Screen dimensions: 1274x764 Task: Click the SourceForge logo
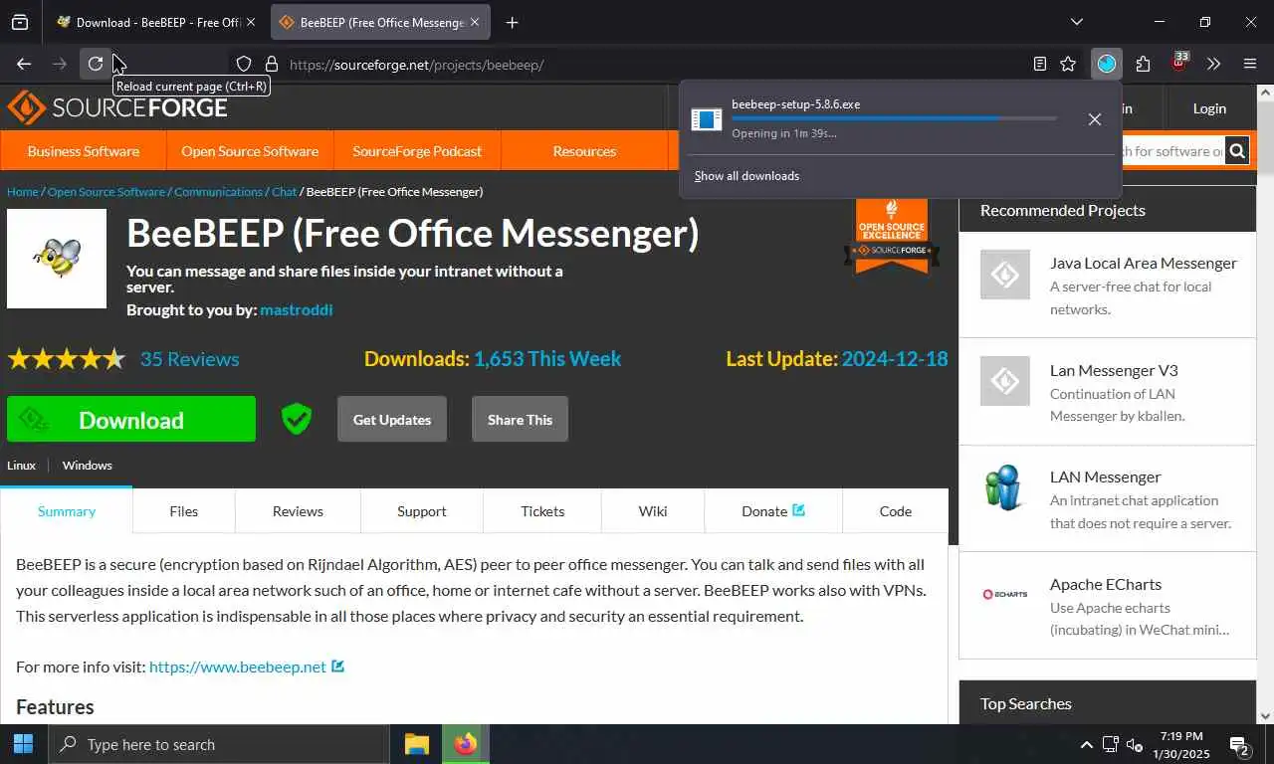pyautogui.click(x=117, y=107)
